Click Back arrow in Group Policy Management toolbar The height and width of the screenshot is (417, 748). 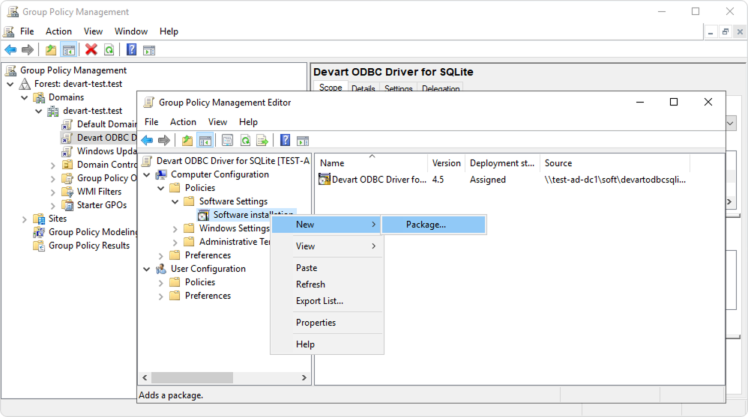(10, 49)
